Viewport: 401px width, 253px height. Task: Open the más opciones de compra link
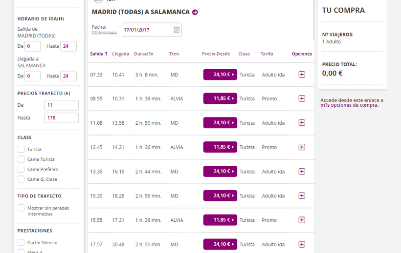pyautogui.click(x=349, y=105)
